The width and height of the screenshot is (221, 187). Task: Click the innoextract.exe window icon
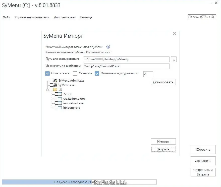pos(60,103)
